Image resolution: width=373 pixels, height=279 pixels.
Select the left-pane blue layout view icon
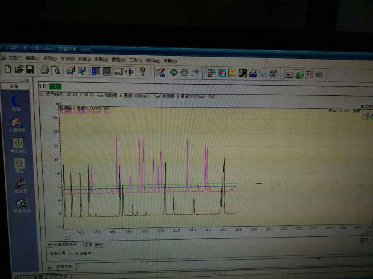(96, 71)
